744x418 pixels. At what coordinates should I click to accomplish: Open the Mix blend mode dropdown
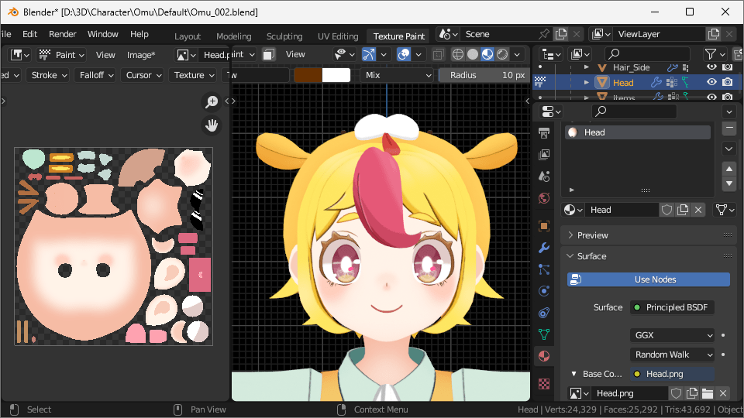397,75
